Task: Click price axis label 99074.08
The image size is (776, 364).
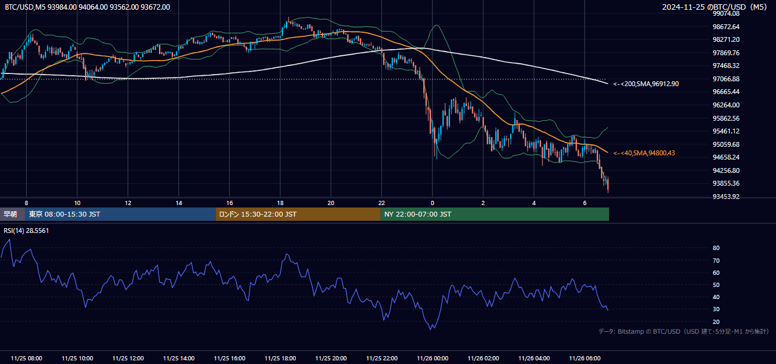Action: [726, 13]
